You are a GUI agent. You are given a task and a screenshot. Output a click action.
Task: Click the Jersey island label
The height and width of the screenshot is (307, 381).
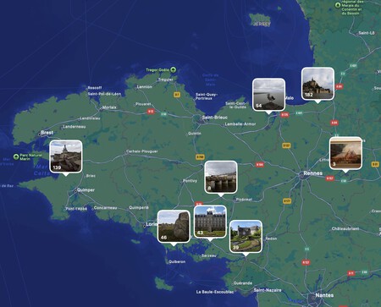262,25
